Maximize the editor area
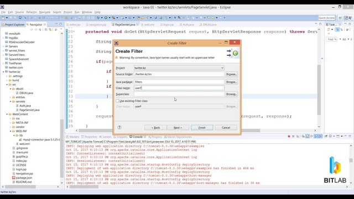Image resolution: width=354 pixels, height=199 pixels. pyautogui.click(x=320, y=24)
